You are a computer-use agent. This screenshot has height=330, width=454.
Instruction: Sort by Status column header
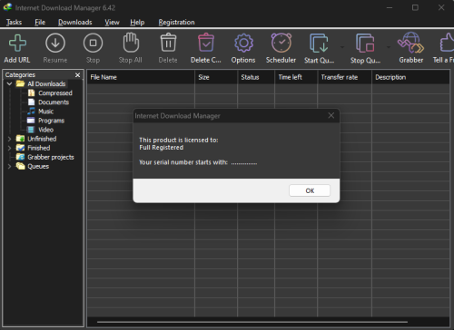[256, 77]
